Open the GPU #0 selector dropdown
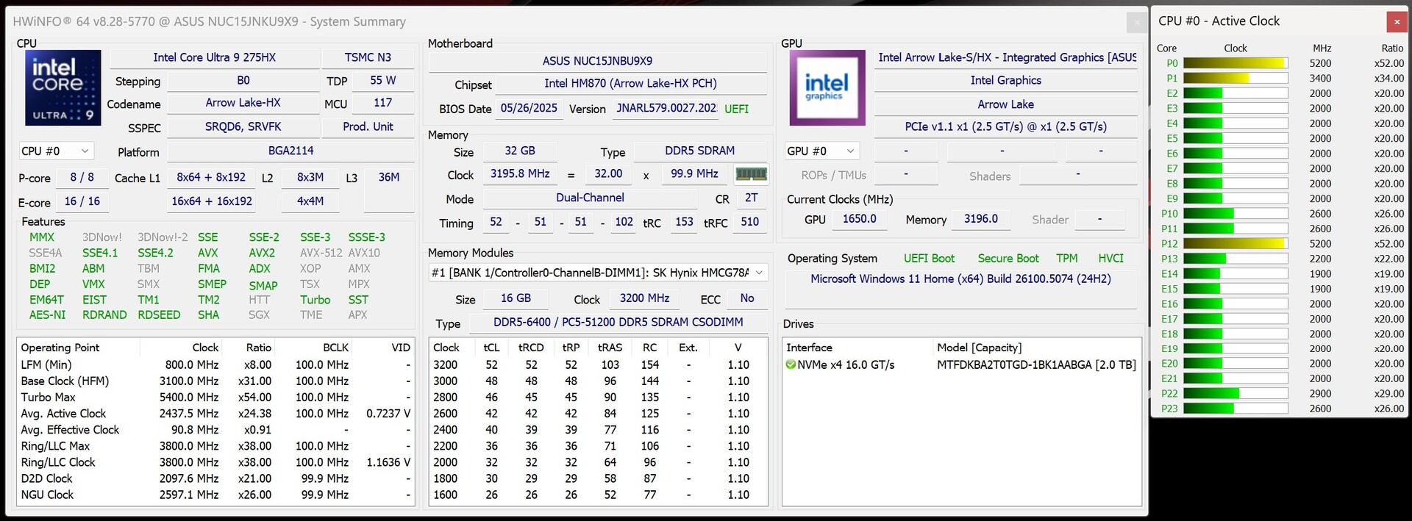The width and height of the screenshot is (1412, 521). (x=821, y=151)
